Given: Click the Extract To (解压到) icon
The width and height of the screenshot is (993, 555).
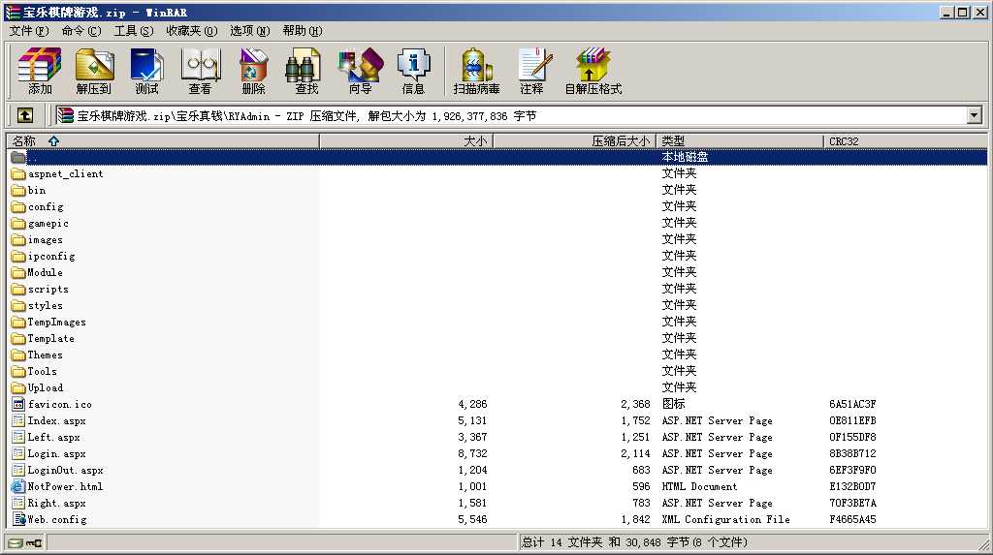Looking at the screenshot, I should (94, 71).
